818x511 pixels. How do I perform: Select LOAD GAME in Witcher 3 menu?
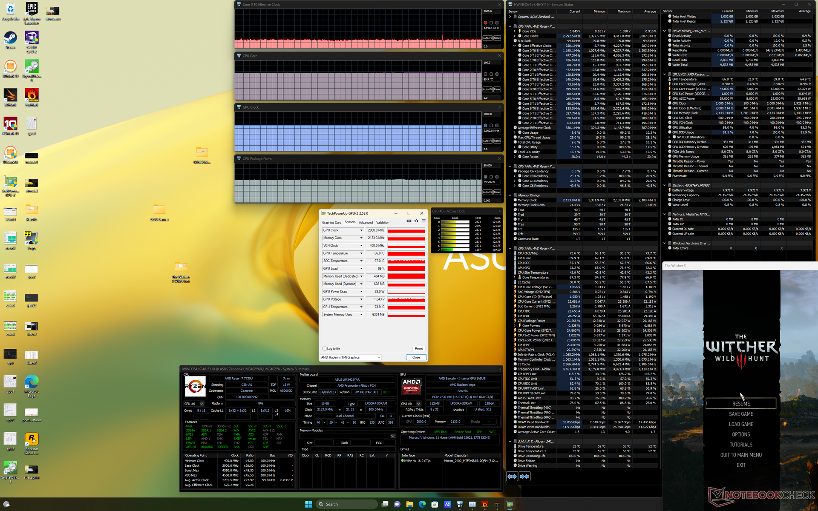741,424
